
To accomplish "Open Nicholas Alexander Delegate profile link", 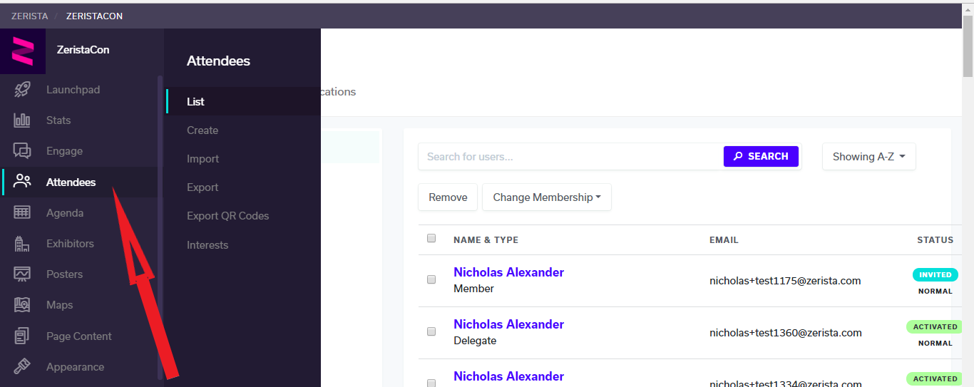I will tap(508, 324).
